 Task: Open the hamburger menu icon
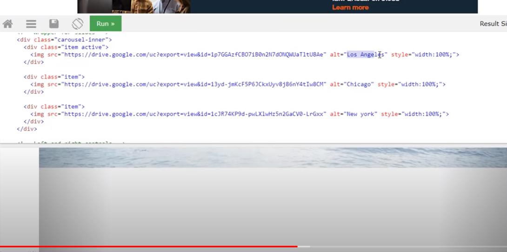point(31,24)
